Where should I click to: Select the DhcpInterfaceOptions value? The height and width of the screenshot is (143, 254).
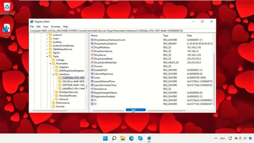106,44
